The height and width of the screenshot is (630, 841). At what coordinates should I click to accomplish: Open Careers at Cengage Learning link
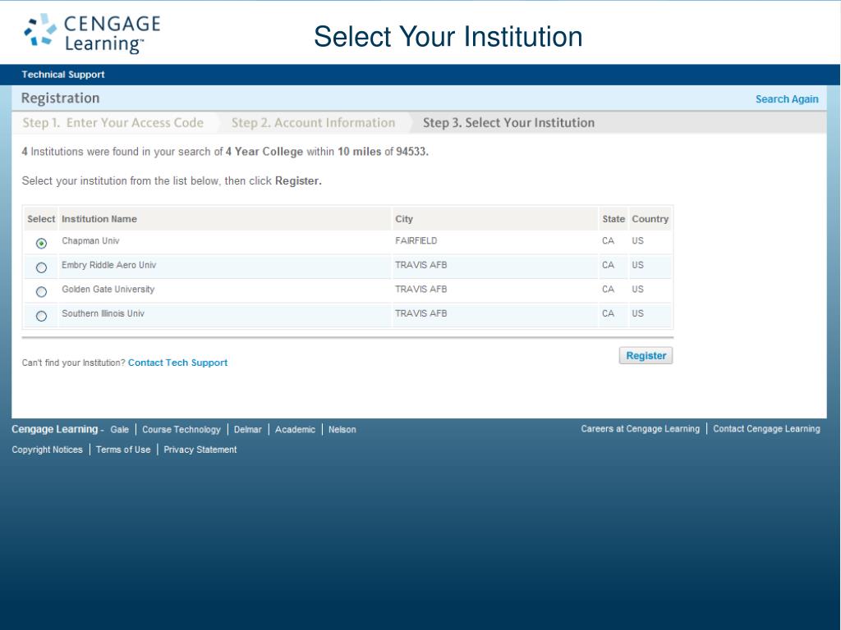click(641, 429)
